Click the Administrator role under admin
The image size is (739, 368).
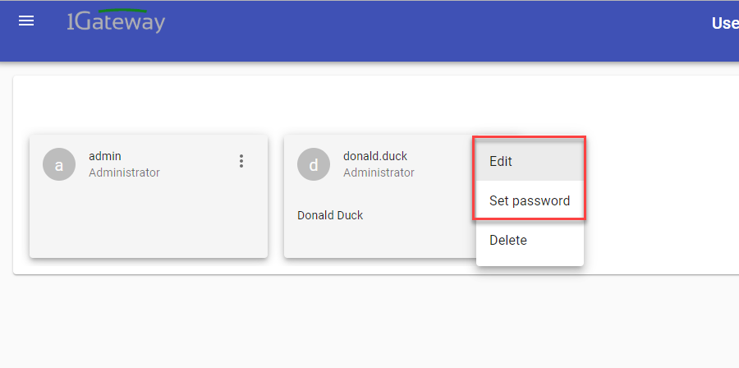click(124, 172)
